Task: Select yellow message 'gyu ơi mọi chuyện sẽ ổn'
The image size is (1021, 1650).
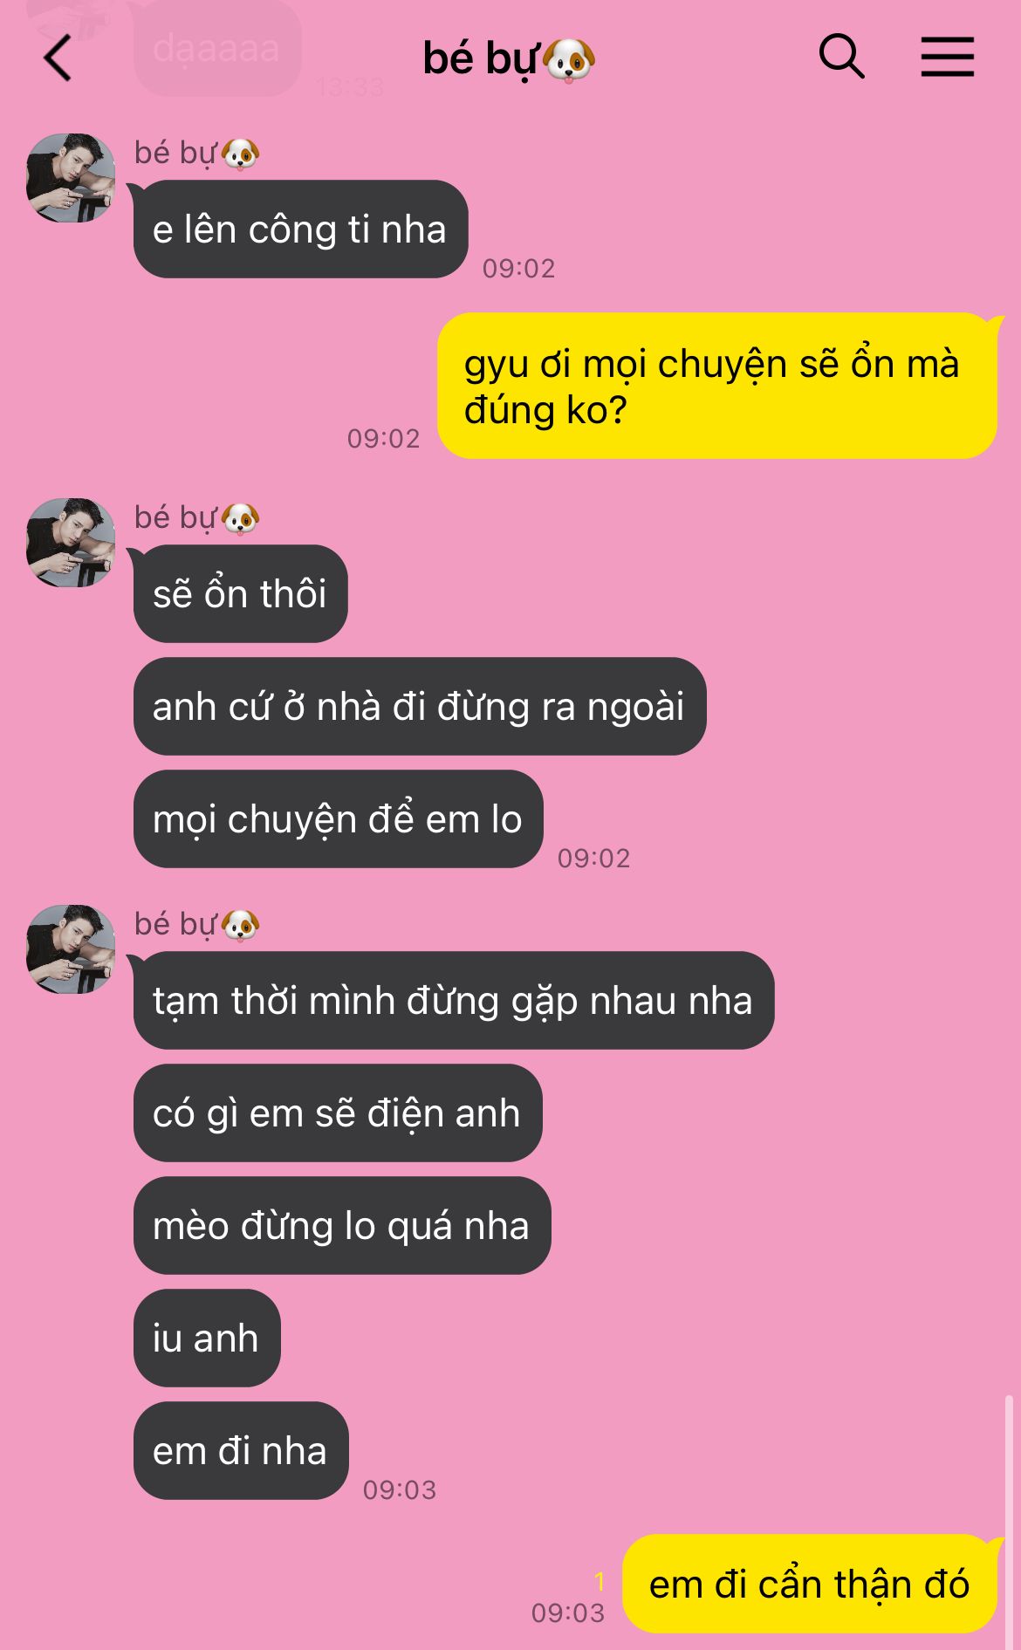Action: point(716,386)
